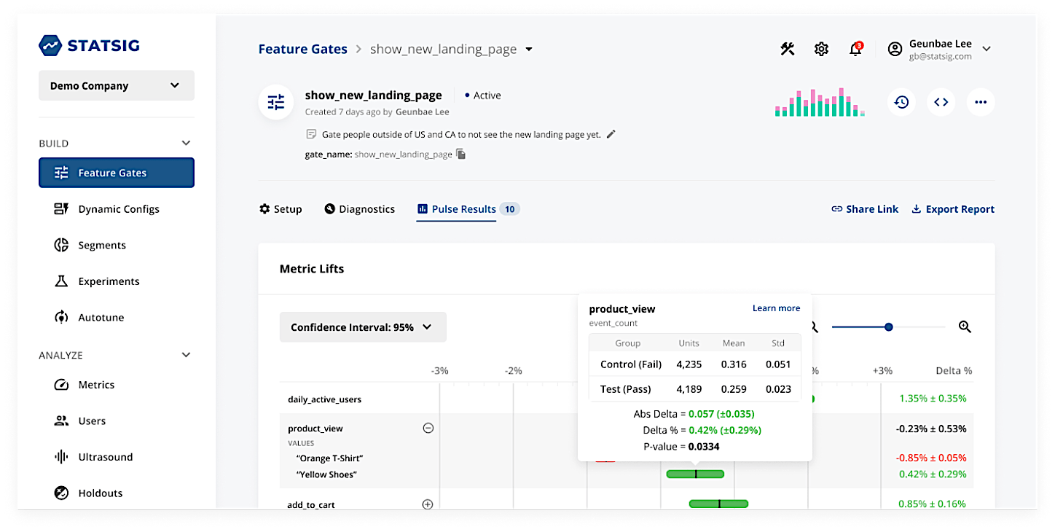
Task: Open the tools wrench icon
Action: [x=788, y=49]
